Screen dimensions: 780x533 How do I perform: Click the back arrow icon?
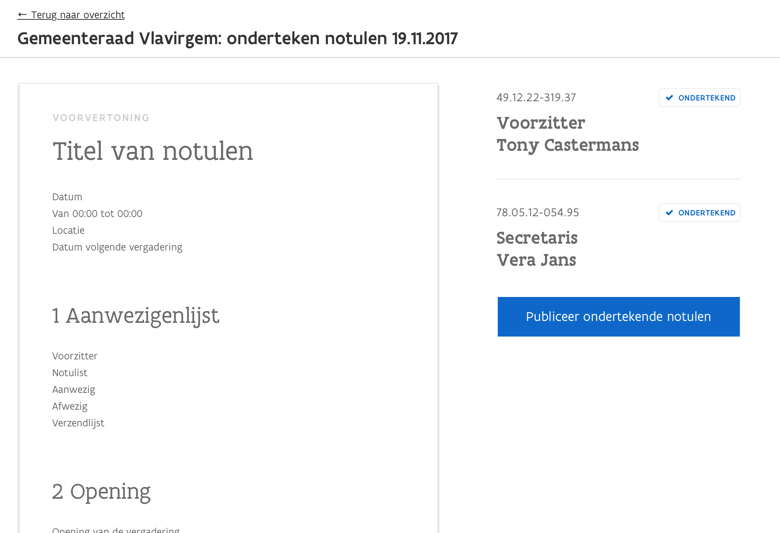click(22, 15)
